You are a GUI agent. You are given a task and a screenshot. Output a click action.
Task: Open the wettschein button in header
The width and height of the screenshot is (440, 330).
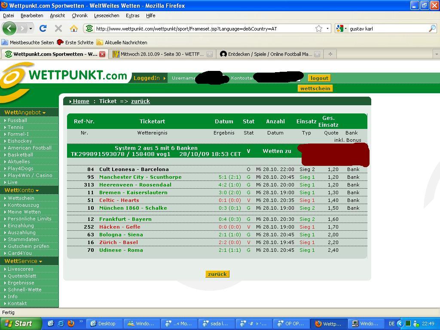[x=315, y=89]
